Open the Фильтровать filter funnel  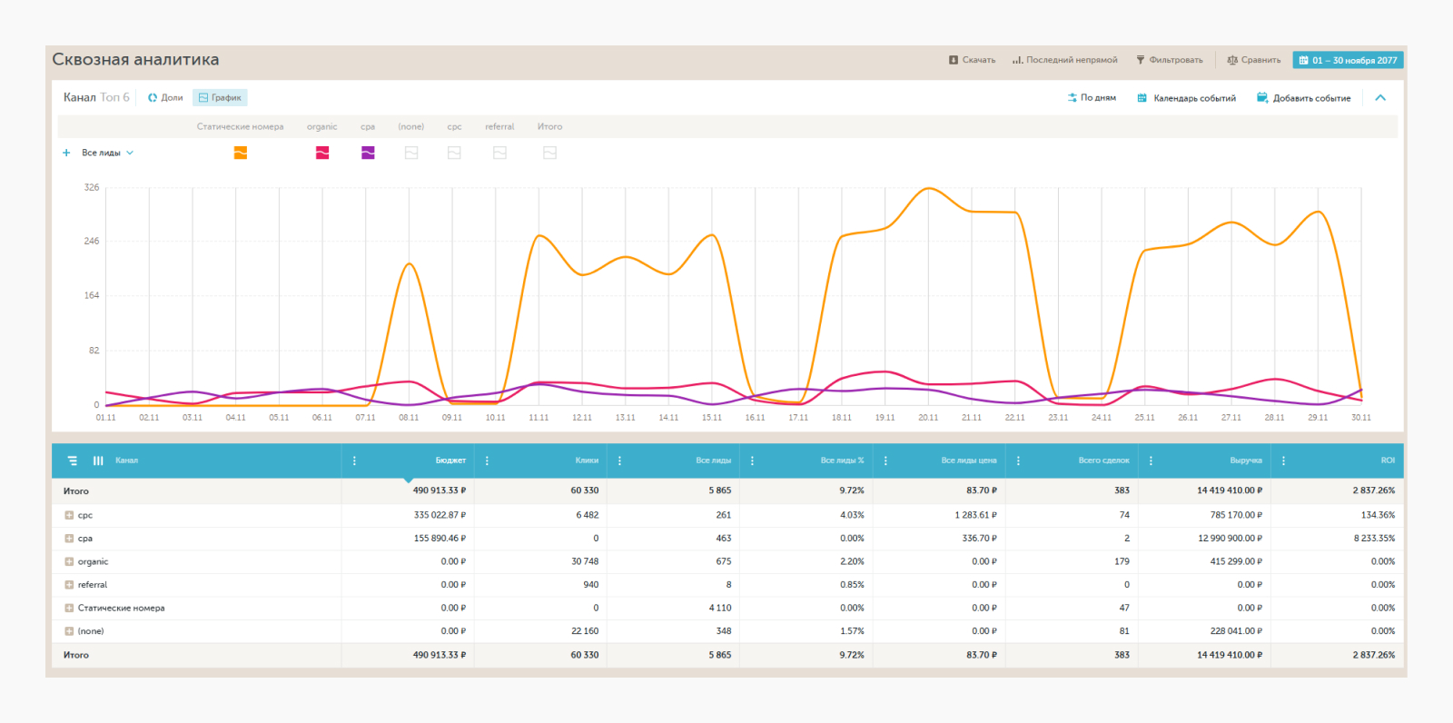(x=1141, y=60)
